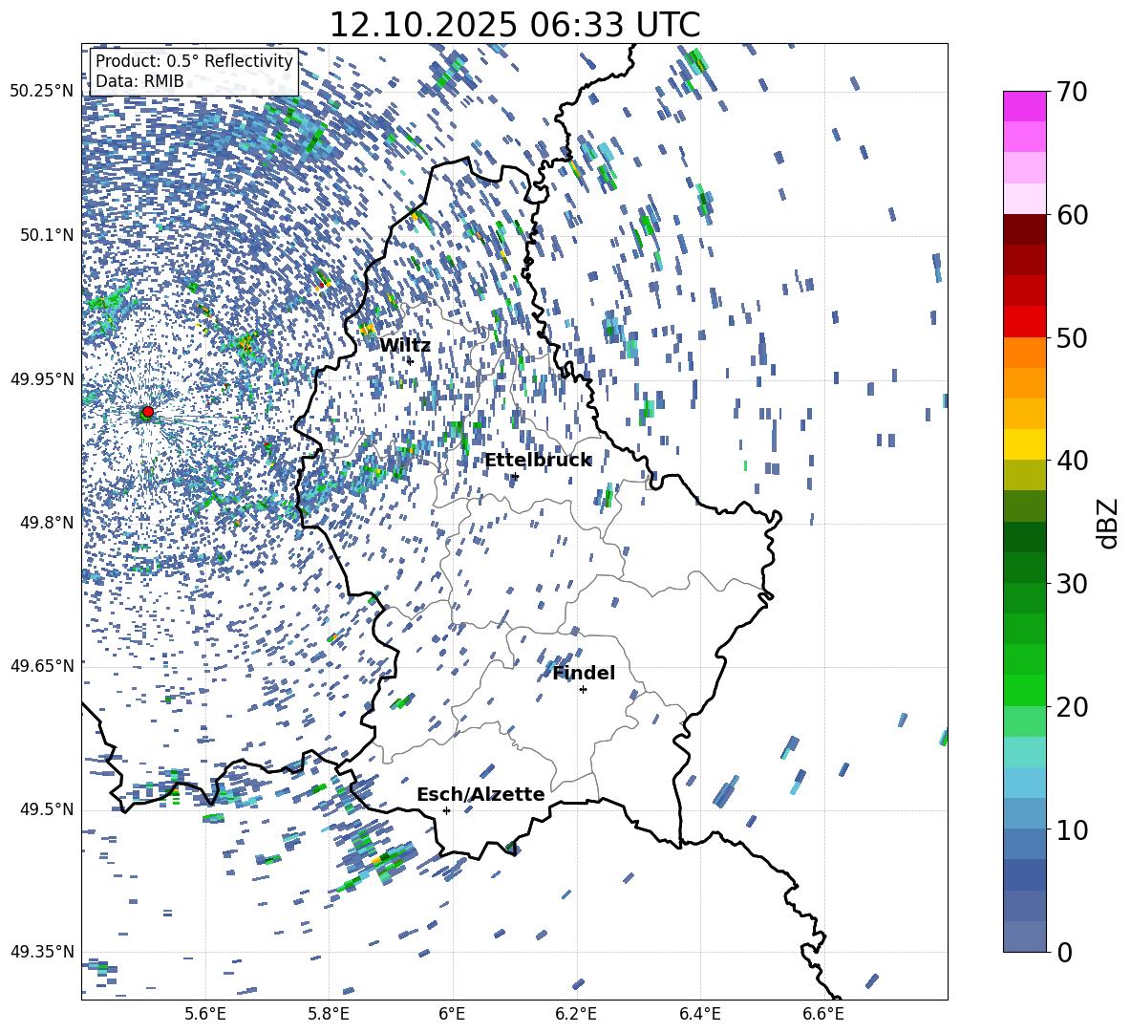Click the Findel station cross marker
Viewport: 1131px width, 1033px height.
583,690
